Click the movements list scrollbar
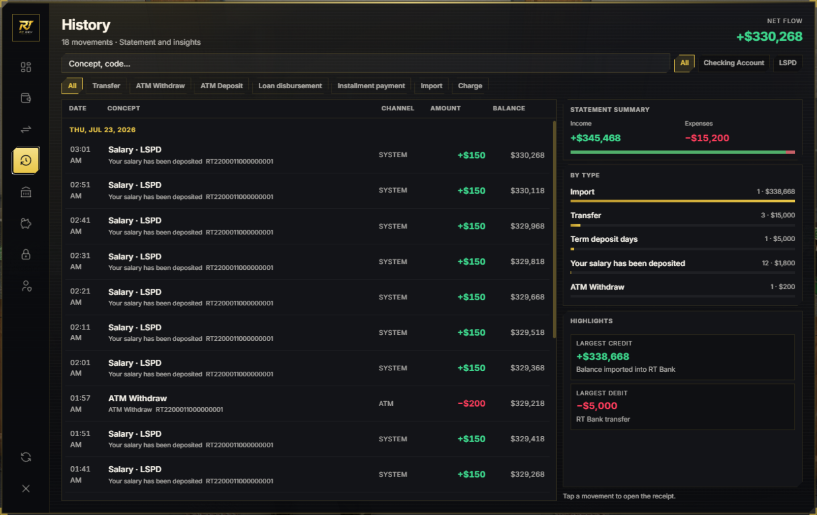The height and width of the screenshot is (515, 817). pos(554,229)
